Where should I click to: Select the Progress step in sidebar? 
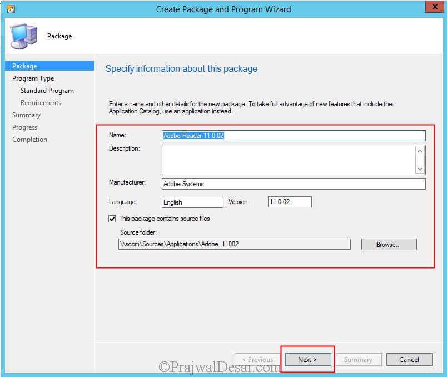(x=24, y=127)
